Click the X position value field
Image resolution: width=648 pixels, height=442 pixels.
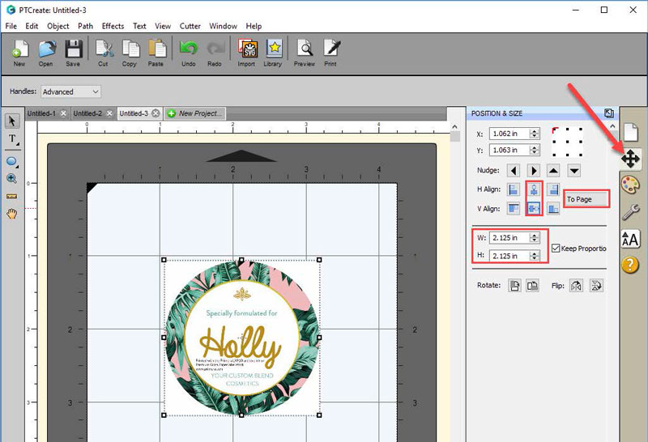tap(509, 134)
